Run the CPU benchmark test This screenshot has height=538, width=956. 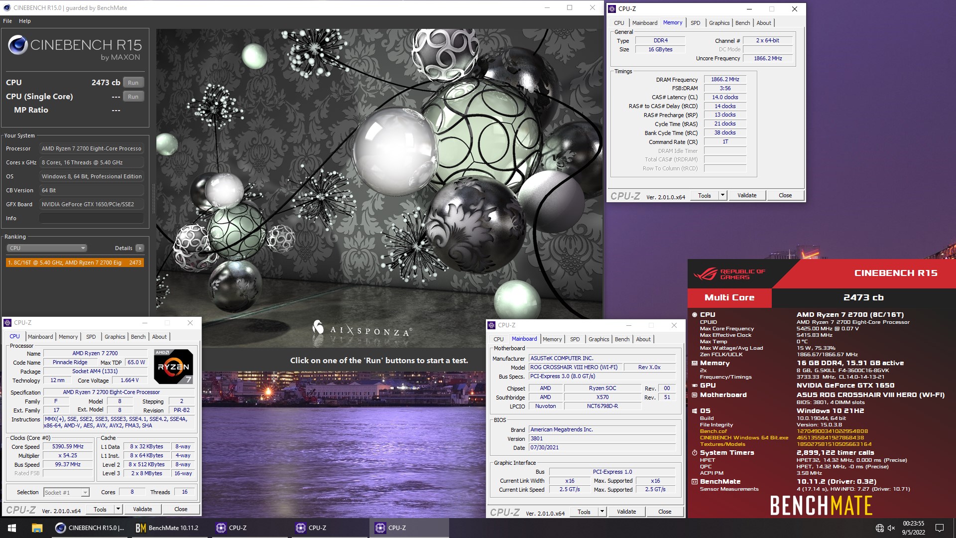[x=133, y=83]
